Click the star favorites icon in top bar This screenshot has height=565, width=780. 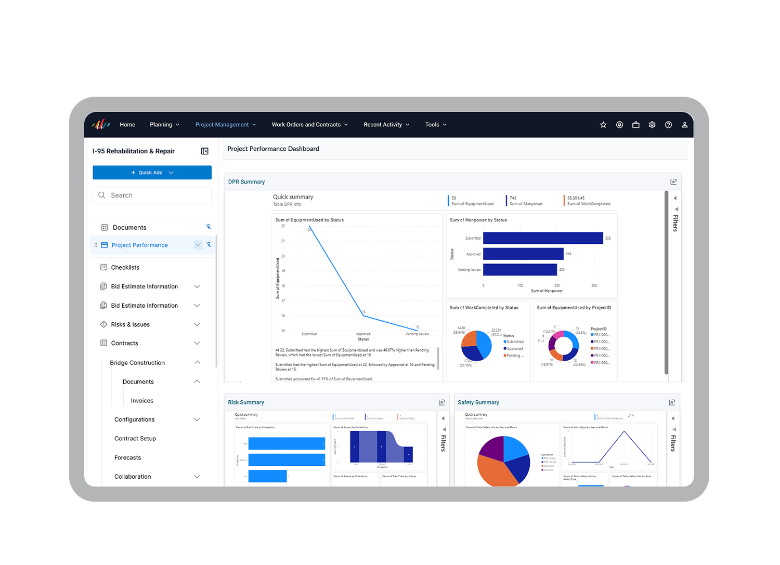[x=603, y=125]
